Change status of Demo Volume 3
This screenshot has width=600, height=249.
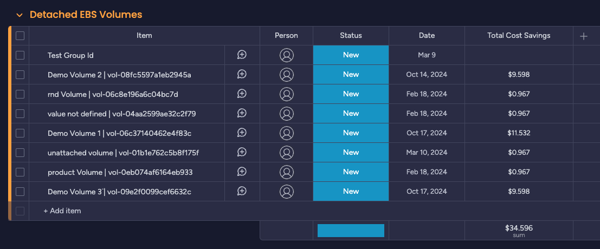(x=351, y=192)
